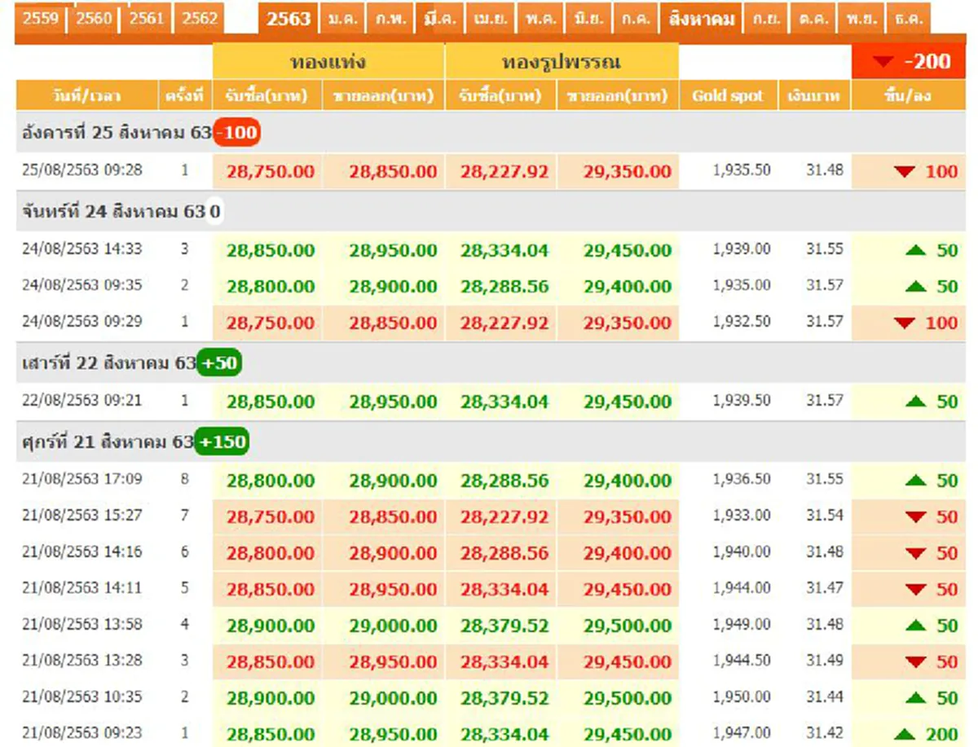Click the ขึ้น/ลง column header
Image resolution: width=978 pixels, height=747 pixels.
coord(908,96)
